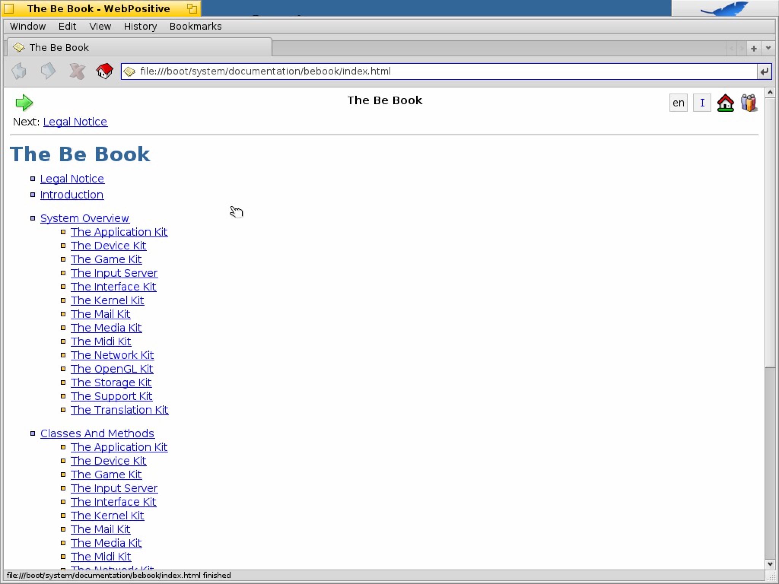
Task: Open The Kernel Kit under Classes And Methods
Action: click(107, 516)
